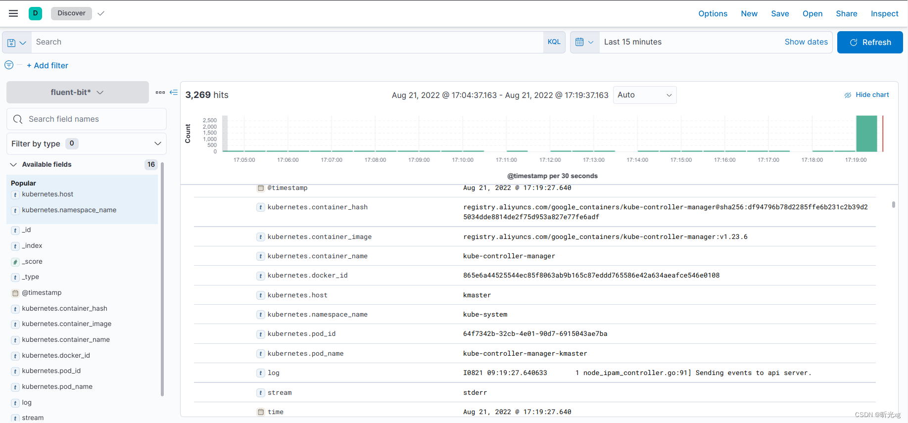
Task: Select stream field in sidebar list
Action: click(x=33, y=418)
